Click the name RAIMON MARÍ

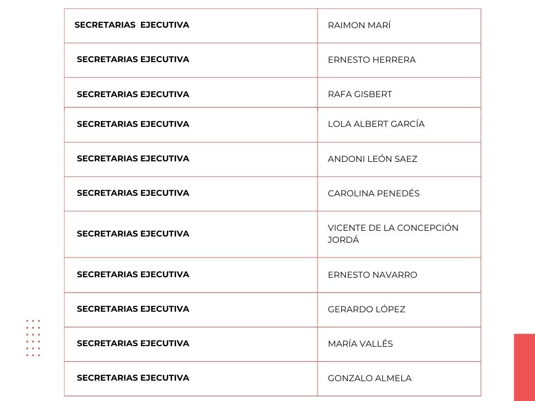tap(359, 26)
